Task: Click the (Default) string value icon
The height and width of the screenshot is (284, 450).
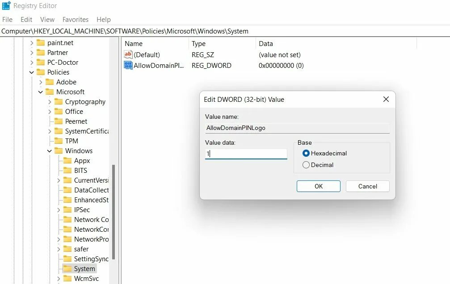Action: click(128, 54)
